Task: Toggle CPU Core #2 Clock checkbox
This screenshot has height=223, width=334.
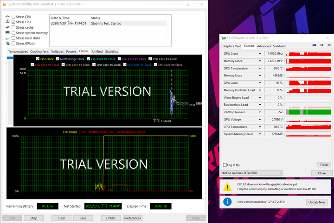Action: [x=119, y=59]
